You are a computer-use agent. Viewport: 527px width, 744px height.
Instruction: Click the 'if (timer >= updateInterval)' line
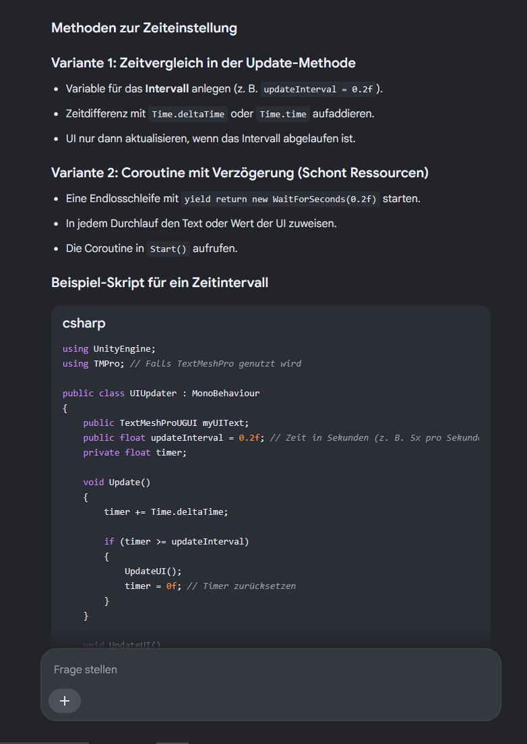coord(177,541)
